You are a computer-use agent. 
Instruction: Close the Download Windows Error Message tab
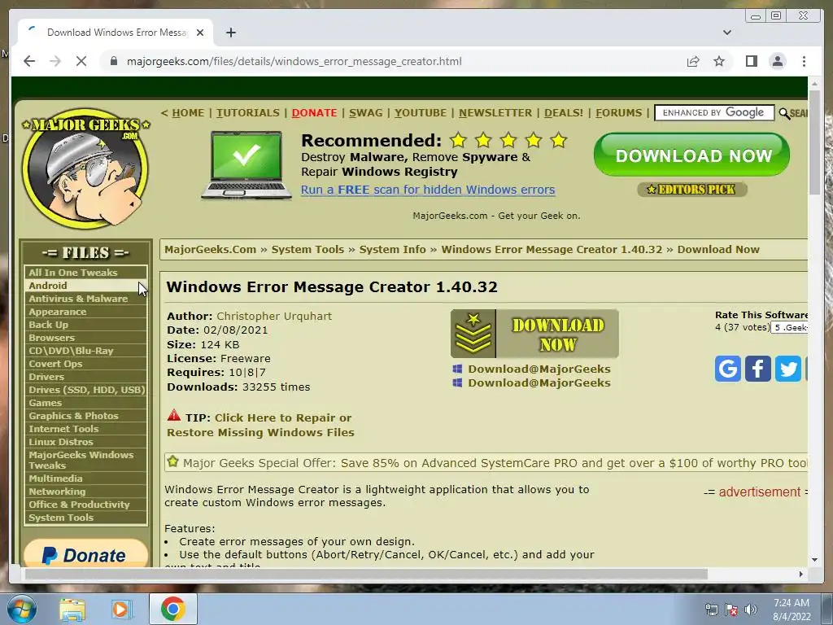click(x=200, y=33)
